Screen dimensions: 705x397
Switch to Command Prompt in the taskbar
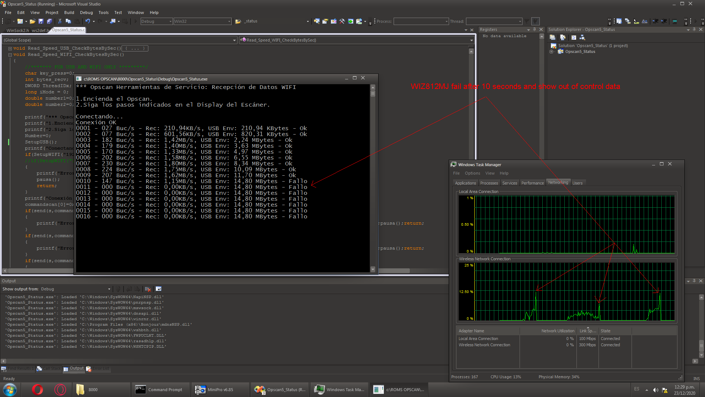[x=161, y=390]
